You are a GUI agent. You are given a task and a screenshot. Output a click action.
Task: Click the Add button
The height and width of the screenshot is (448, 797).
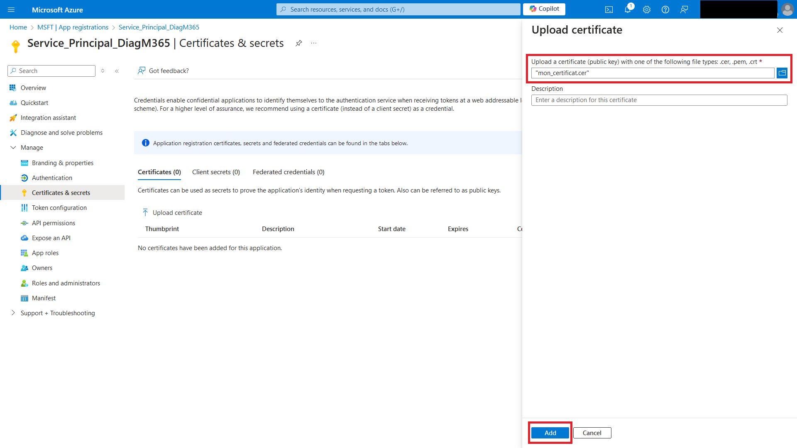click(x=550, y=433)
